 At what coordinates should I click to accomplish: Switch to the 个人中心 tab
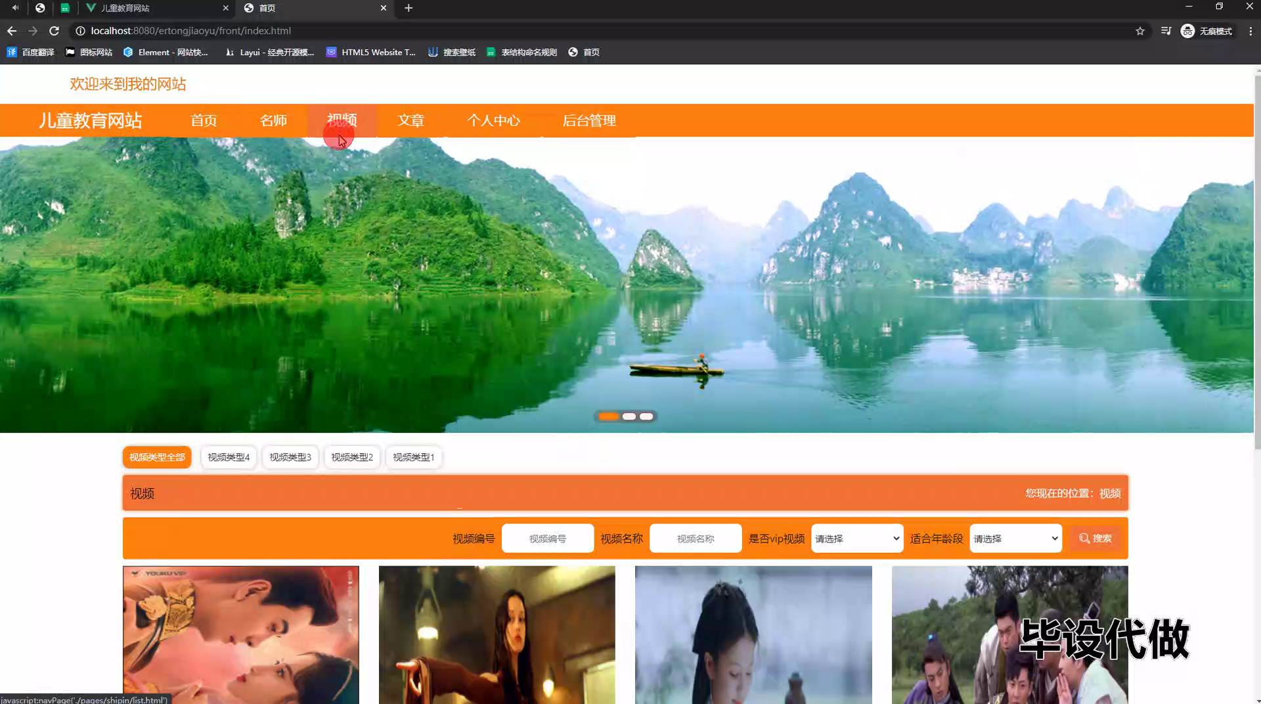pyautogui.click(x=494, y=120)
